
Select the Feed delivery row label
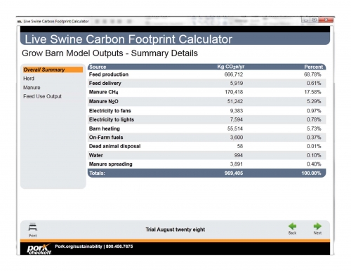coord(105,84)
